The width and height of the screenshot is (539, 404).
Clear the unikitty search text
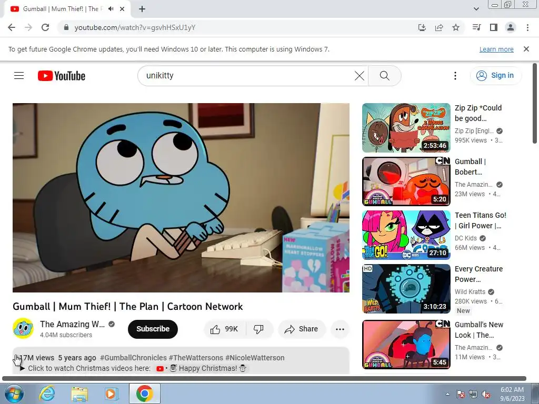click(x=359, y=76)
